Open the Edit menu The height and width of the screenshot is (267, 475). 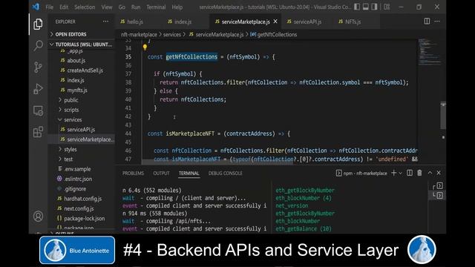[64, 7]
